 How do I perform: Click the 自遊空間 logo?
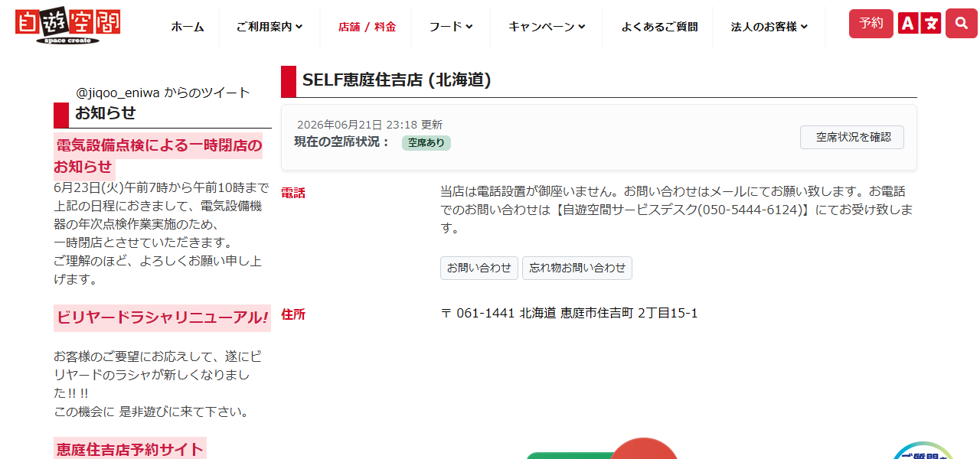tap(67, 27)
